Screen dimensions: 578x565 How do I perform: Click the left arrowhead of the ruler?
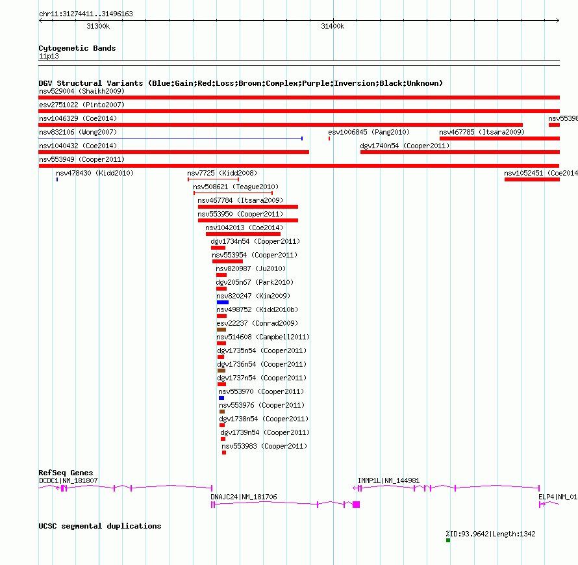point(40,21)
